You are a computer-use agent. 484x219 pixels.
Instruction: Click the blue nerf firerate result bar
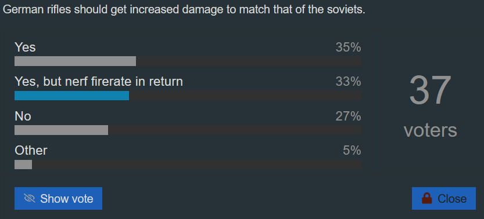pyautogui.click(x=71, y=96)
